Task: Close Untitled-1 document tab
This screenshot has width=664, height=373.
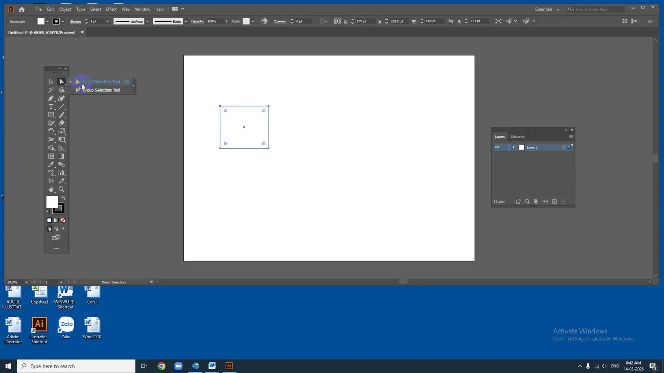Action: [x=82, y=32]
